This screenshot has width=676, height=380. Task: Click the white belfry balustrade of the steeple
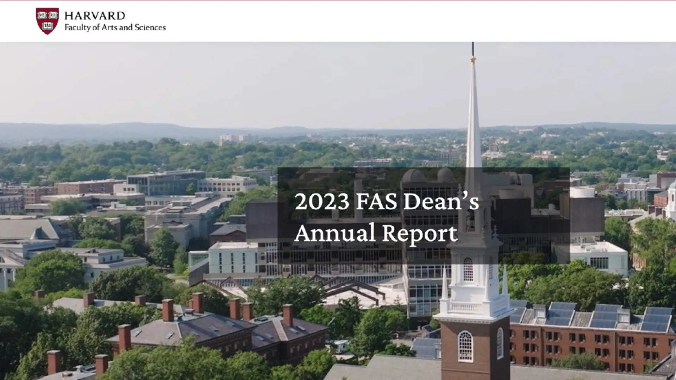[x=466, y=307]
